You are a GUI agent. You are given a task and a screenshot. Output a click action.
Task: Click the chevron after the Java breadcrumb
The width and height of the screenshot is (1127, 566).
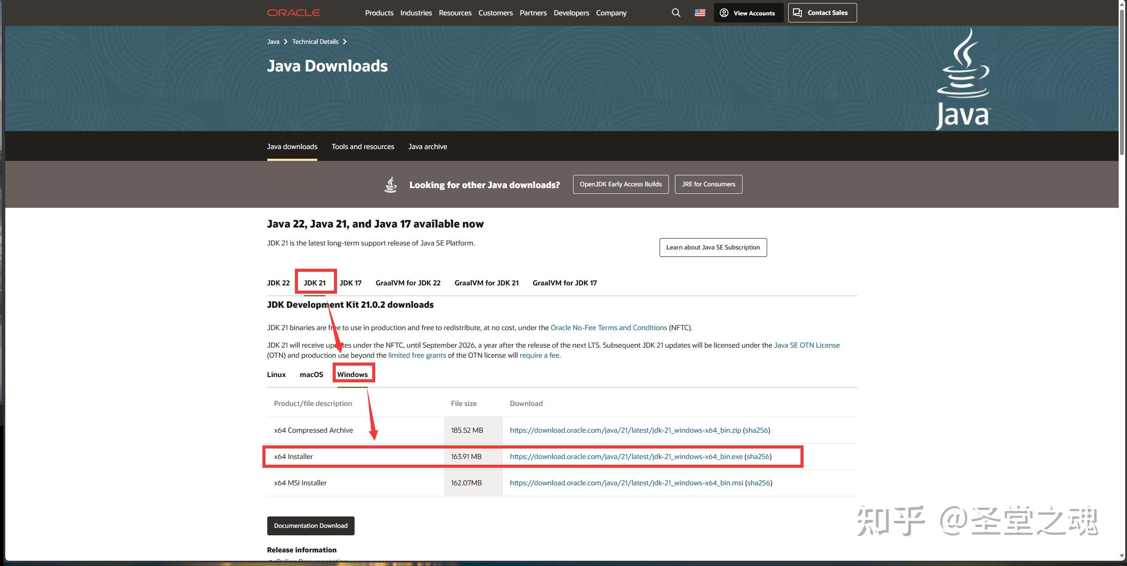pos(286,42)
